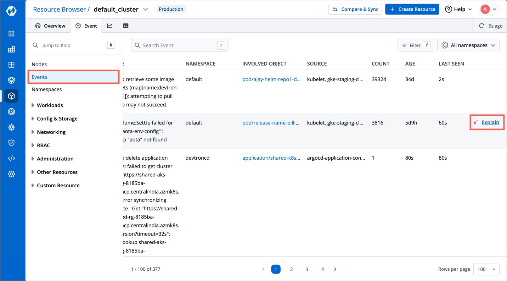
Task: Click the refresh icon next to 5s ago
Action: tap(481, 26)
